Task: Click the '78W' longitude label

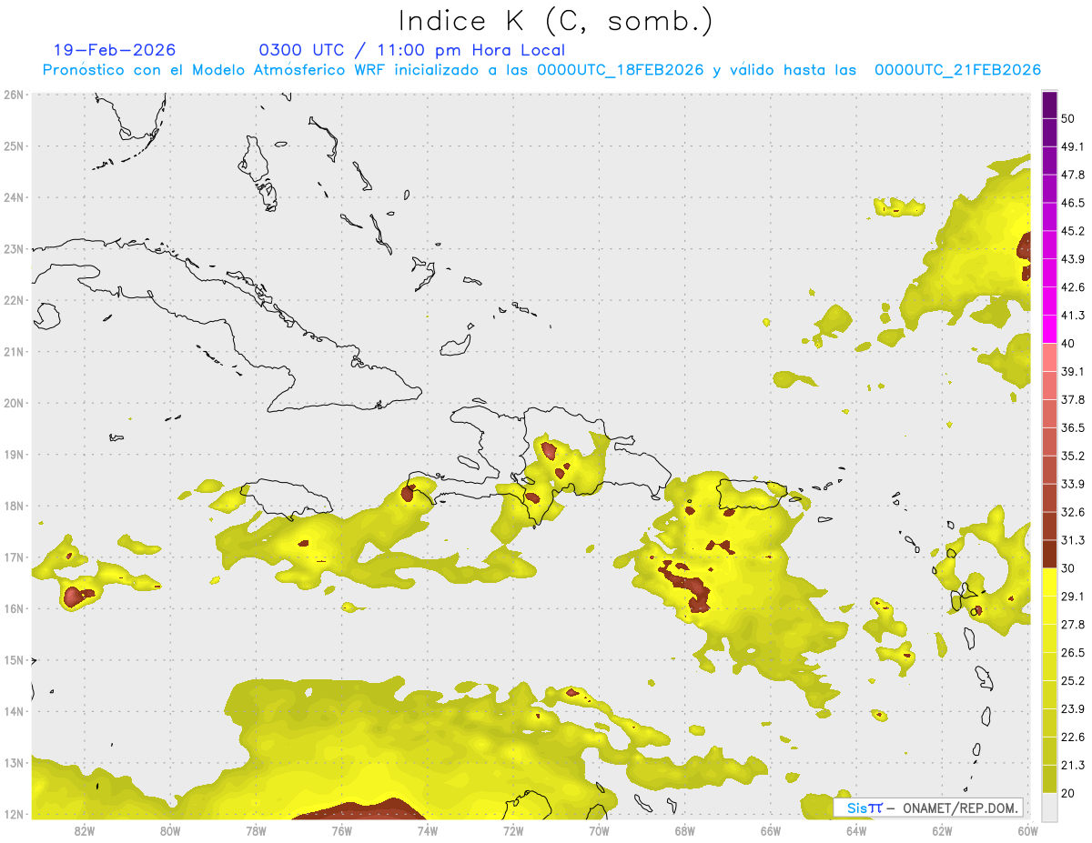Action: click(x=256, y=830)
